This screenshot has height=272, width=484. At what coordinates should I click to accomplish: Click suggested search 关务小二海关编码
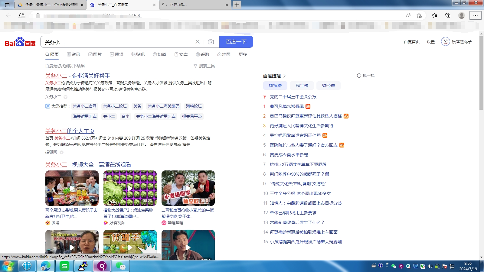coord(164,106)
